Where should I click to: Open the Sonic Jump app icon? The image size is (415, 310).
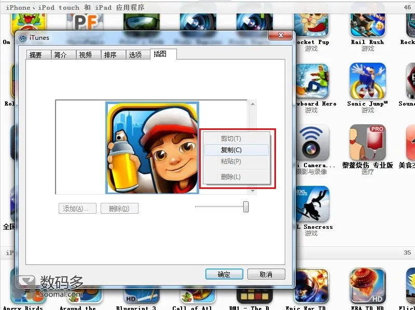pos(368,81)
